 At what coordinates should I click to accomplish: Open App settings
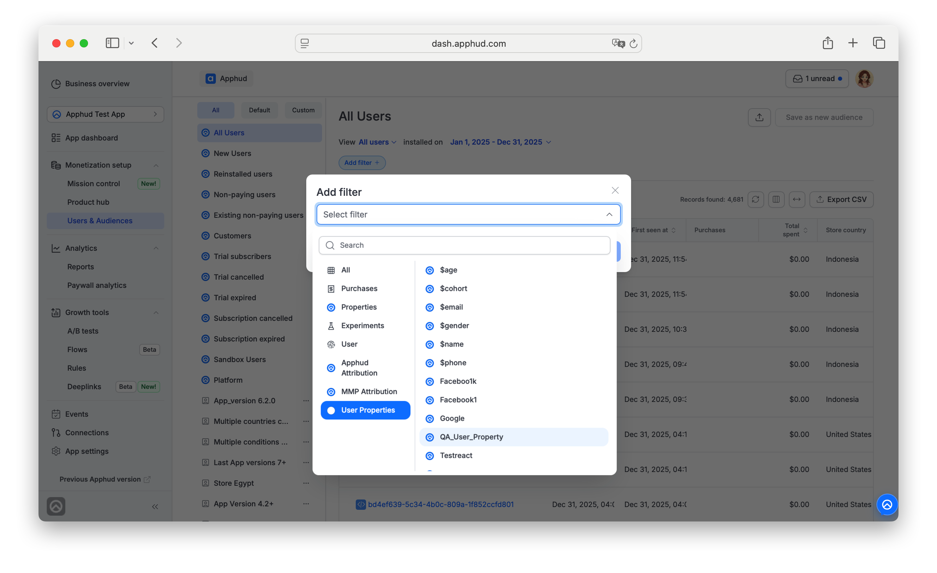coord(105,451)
